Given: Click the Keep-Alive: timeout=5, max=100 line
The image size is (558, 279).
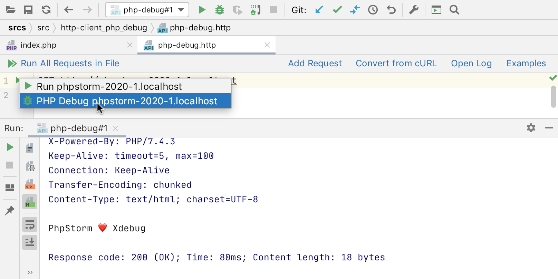Looking at the screenshot, I should (x=131, y=156).
